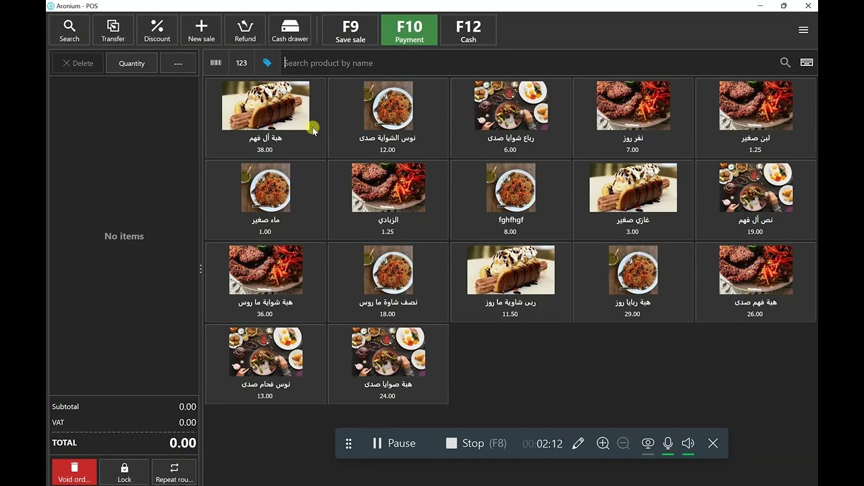Open the Search tool in top toolbar
The width and height of the screenshot is (864, 486).
tap(70, 30)
